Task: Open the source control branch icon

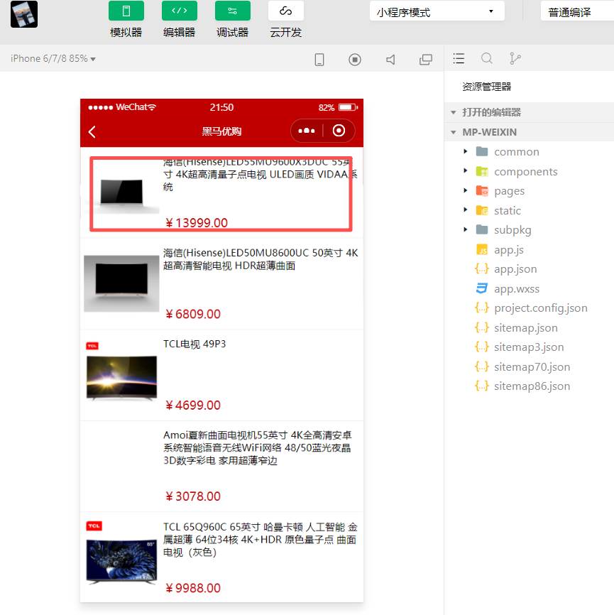Action: [515, 58]
